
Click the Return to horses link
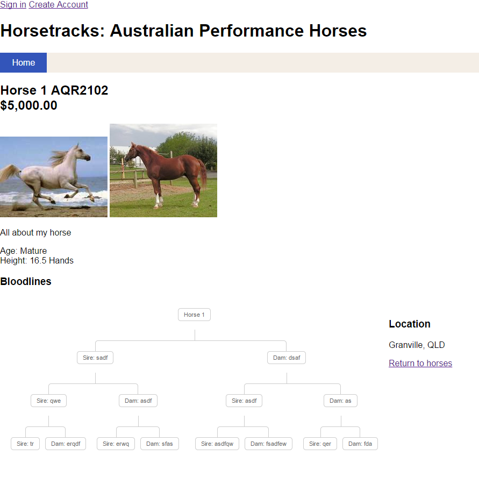pos(420,364)
